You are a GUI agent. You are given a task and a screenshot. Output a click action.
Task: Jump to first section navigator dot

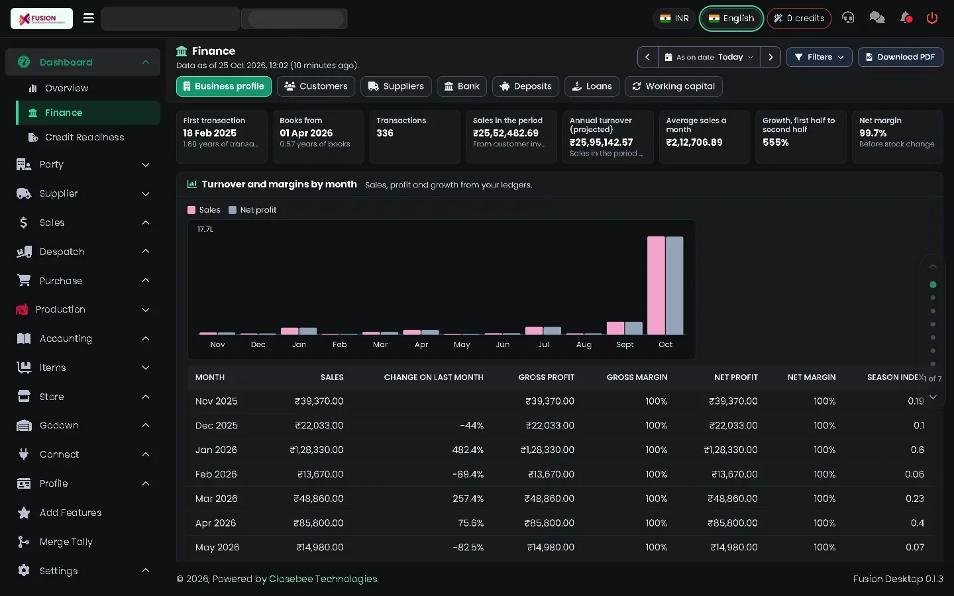point(933,285)
